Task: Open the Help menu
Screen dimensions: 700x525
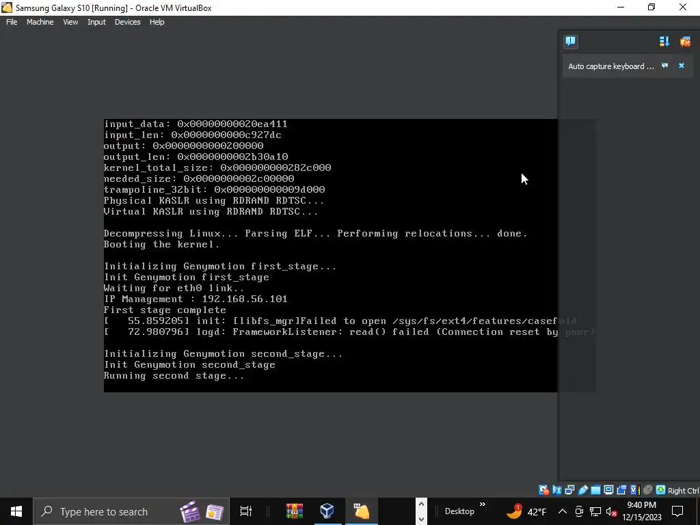Action: [x=157, y=22]
